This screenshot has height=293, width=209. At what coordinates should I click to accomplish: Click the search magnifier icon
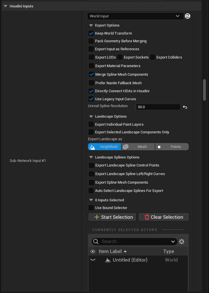coord(96,241)
